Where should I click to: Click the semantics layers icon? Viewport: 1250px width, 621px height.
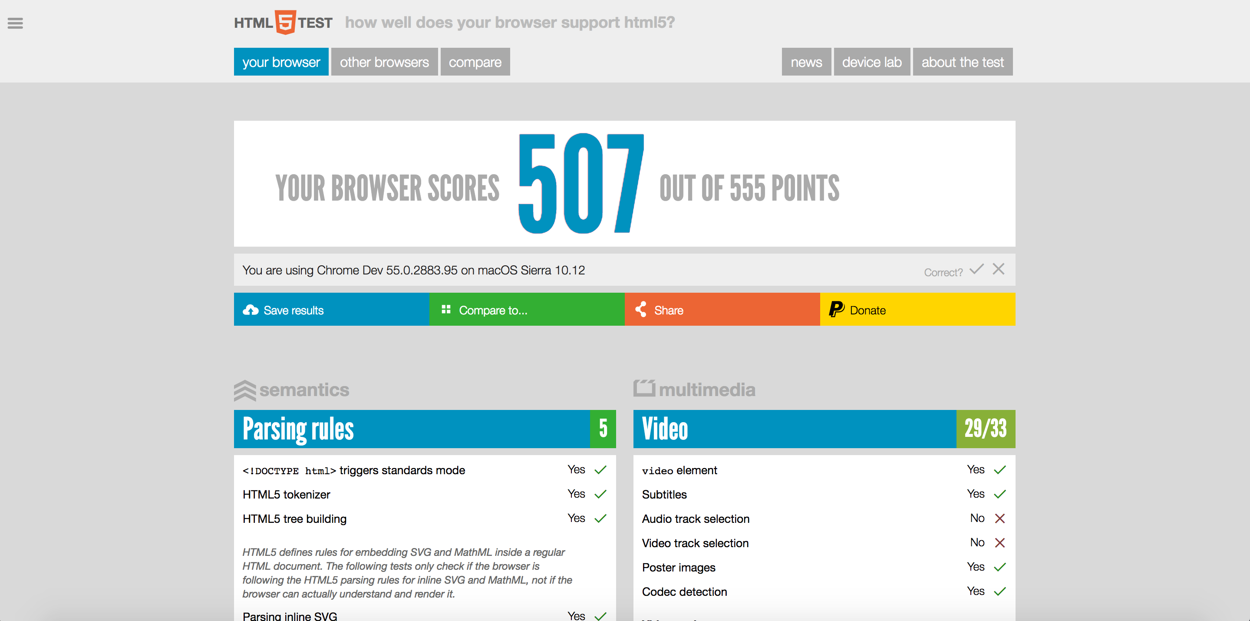coord(244,390)
